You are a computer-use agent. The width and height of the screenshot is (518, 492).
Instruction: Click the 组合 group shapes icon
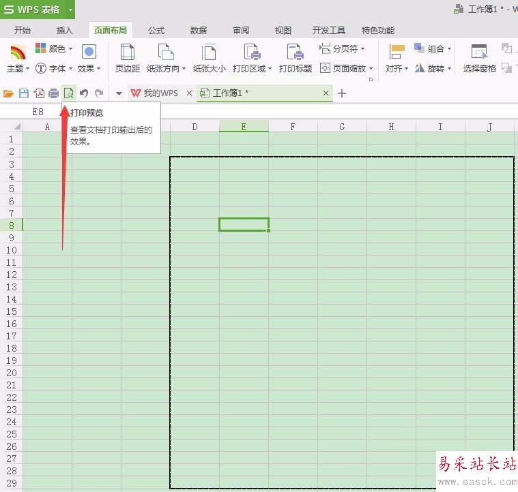[x=420, y=48]
